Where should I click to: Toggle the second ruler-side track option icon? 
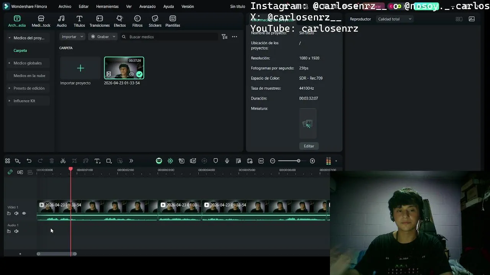click(x=20, y=172)
